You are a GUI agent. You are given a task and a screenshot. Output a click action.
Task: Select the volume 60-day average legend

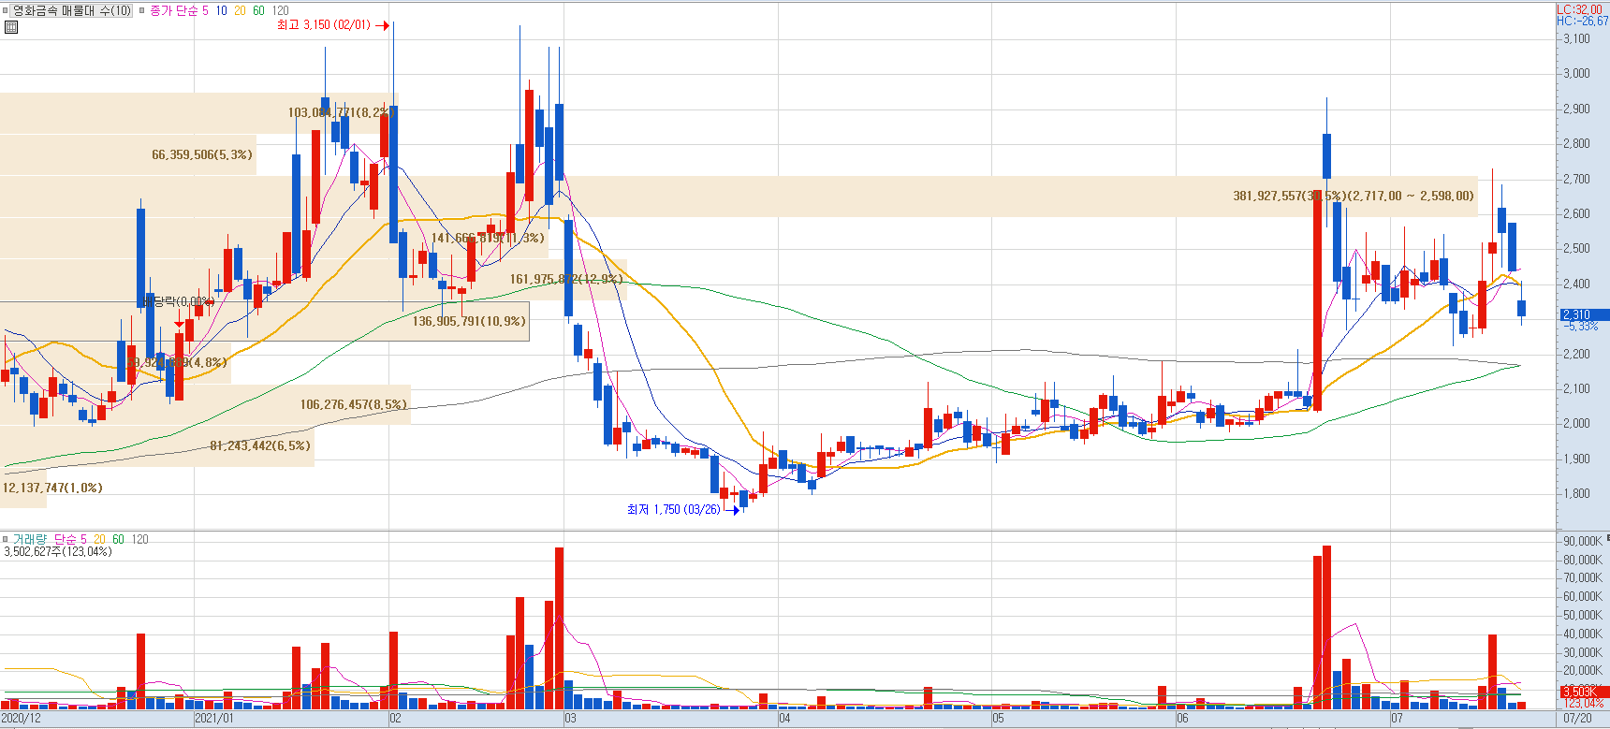point(118,539)
